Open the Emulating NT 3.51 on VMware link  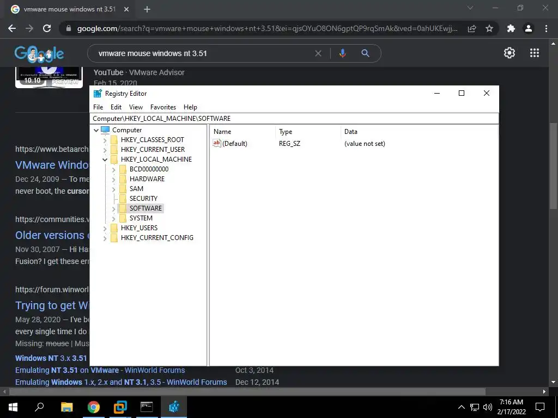point(100,370)
